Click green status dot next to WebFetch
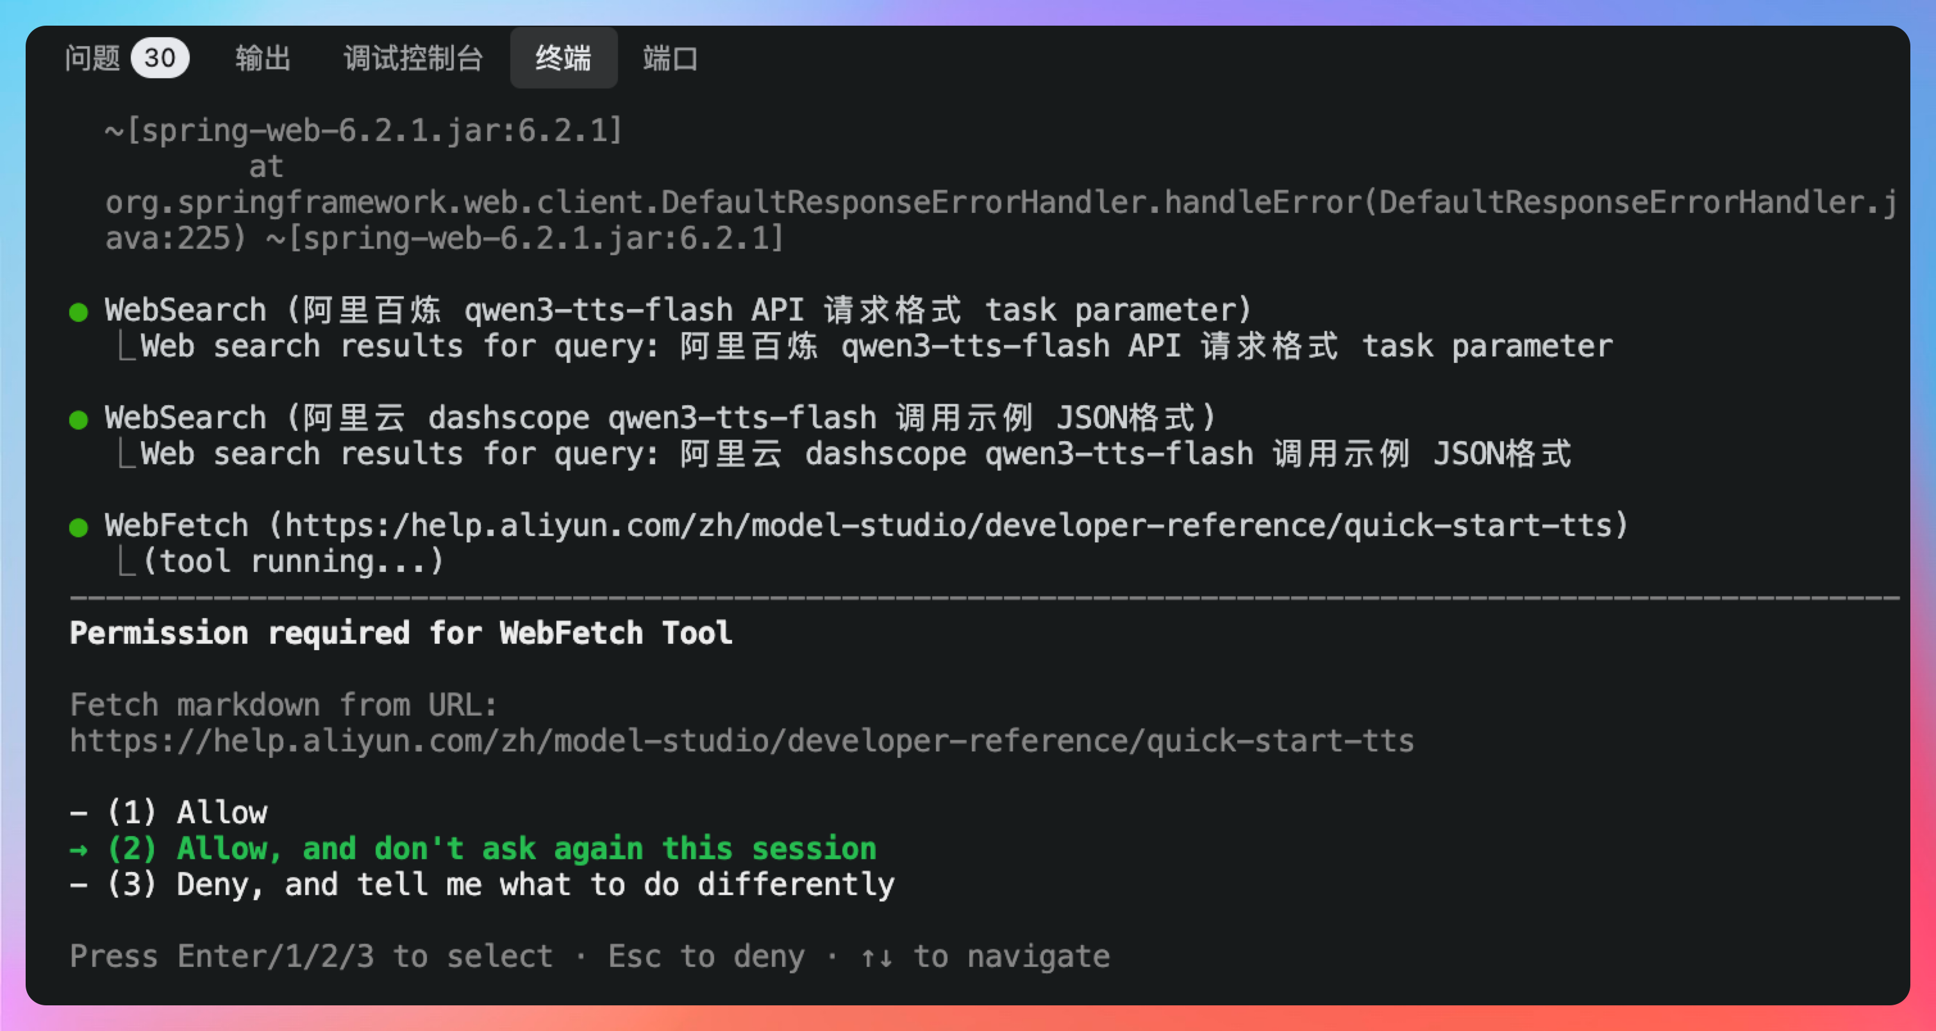 (78, 527)
